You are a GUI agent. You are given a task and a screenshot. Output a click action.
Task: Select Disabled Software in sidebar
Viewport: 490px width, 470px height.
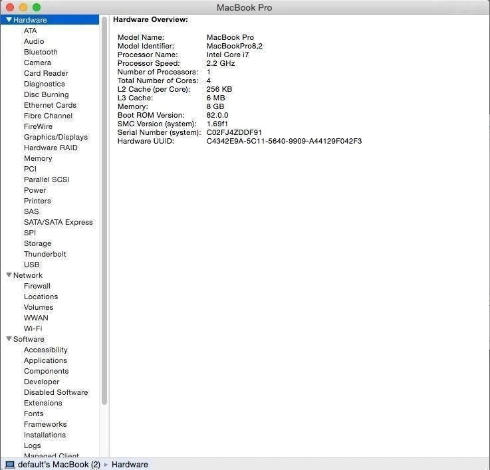[55, 392]
